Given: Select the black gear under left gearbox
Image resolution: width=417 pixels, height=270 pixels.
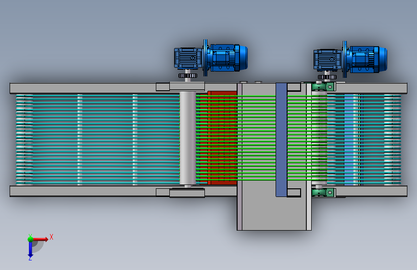Looking at the screenshot, I should (x=188, y=75).
